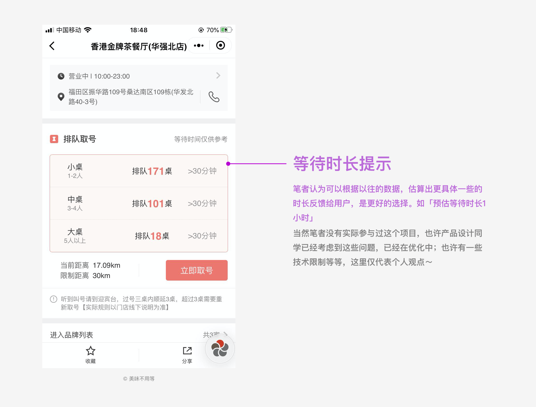This screenshot has width=536, height=407.
Task: Tap the location pin icon
Action: pos(61,97)
